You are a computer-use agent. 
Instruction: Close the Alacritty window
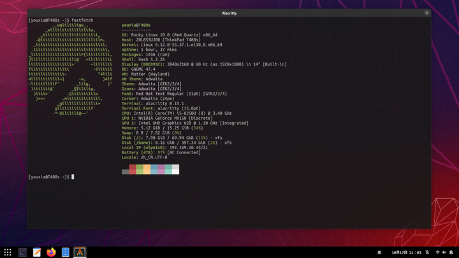point(426,13)
